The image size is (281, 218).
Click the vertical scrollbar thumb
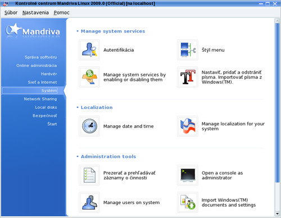(x=277, y=103)
